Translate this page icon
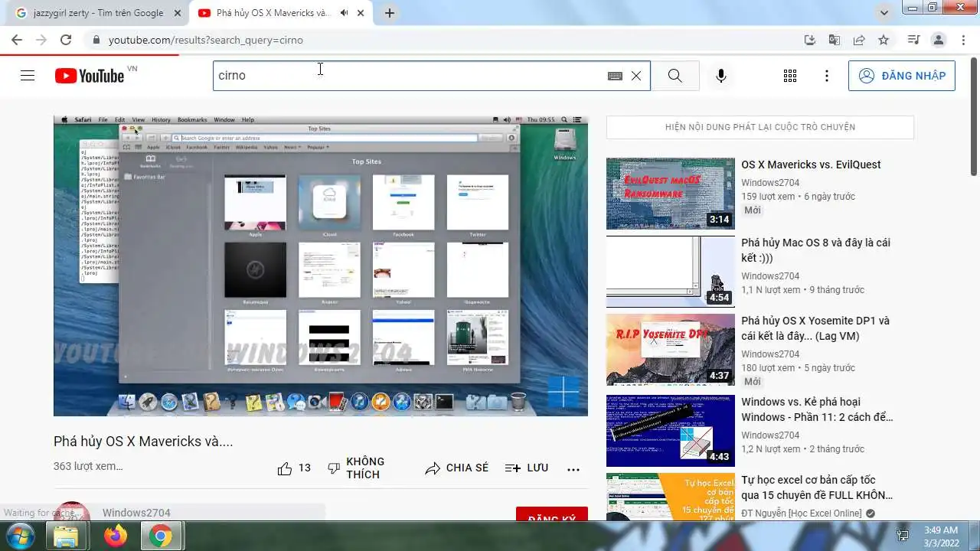 pyautogui.click(x=835, y=40)
